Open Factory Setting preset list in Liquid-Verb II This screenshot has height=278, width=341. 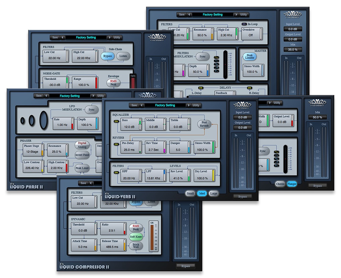click(x=165, y=105)
